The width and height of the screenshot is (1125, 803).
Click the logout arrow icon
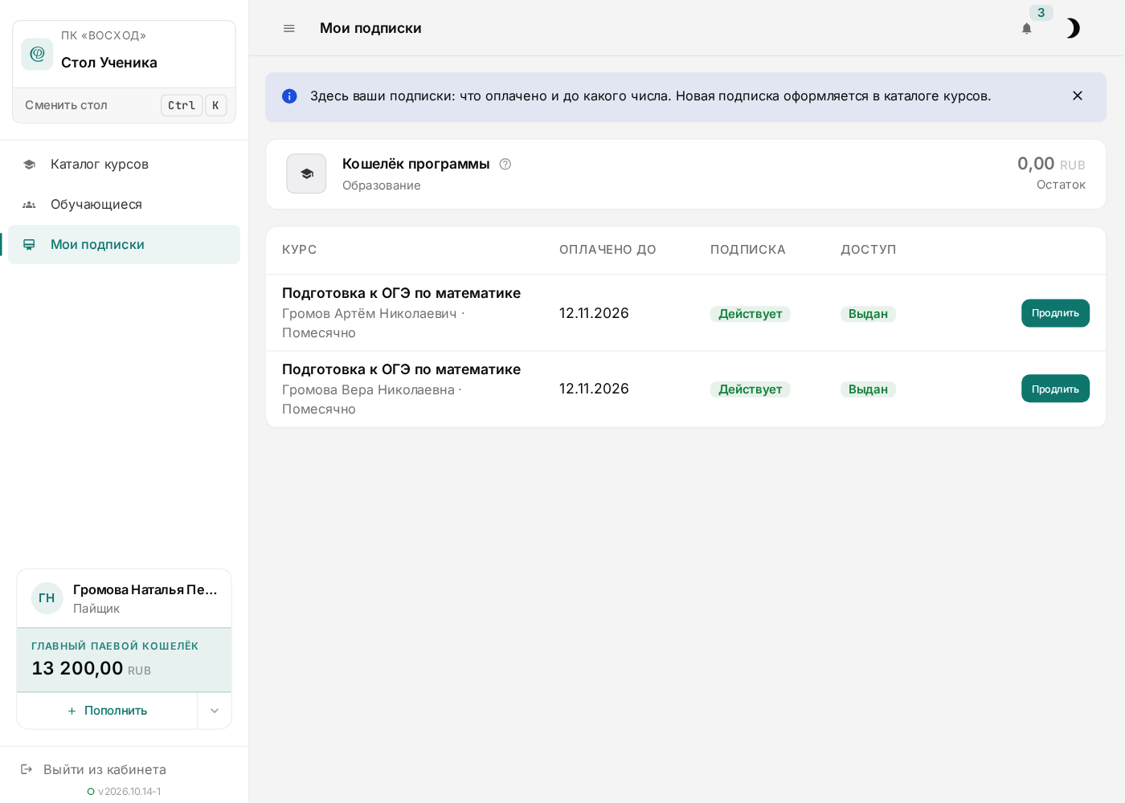(x=27, y=769)
